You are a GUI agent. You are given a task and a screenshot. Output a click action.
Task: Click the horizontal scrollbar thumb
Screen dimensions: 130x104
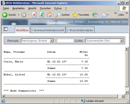pyautogui.click(x=61, y=96)
